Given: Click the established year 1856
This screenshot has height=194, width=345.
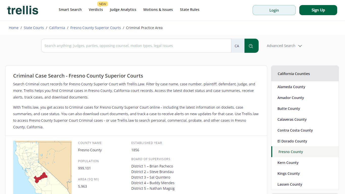Looking at the screenshot, I should pyautogui.click(x=135, y=150).
